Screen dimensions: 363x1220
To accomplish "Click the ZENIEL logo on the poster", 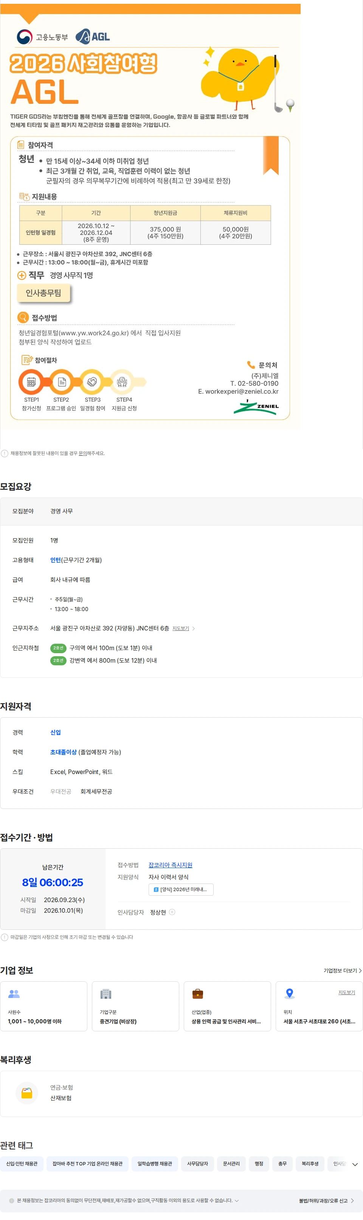I will point(256,407).
